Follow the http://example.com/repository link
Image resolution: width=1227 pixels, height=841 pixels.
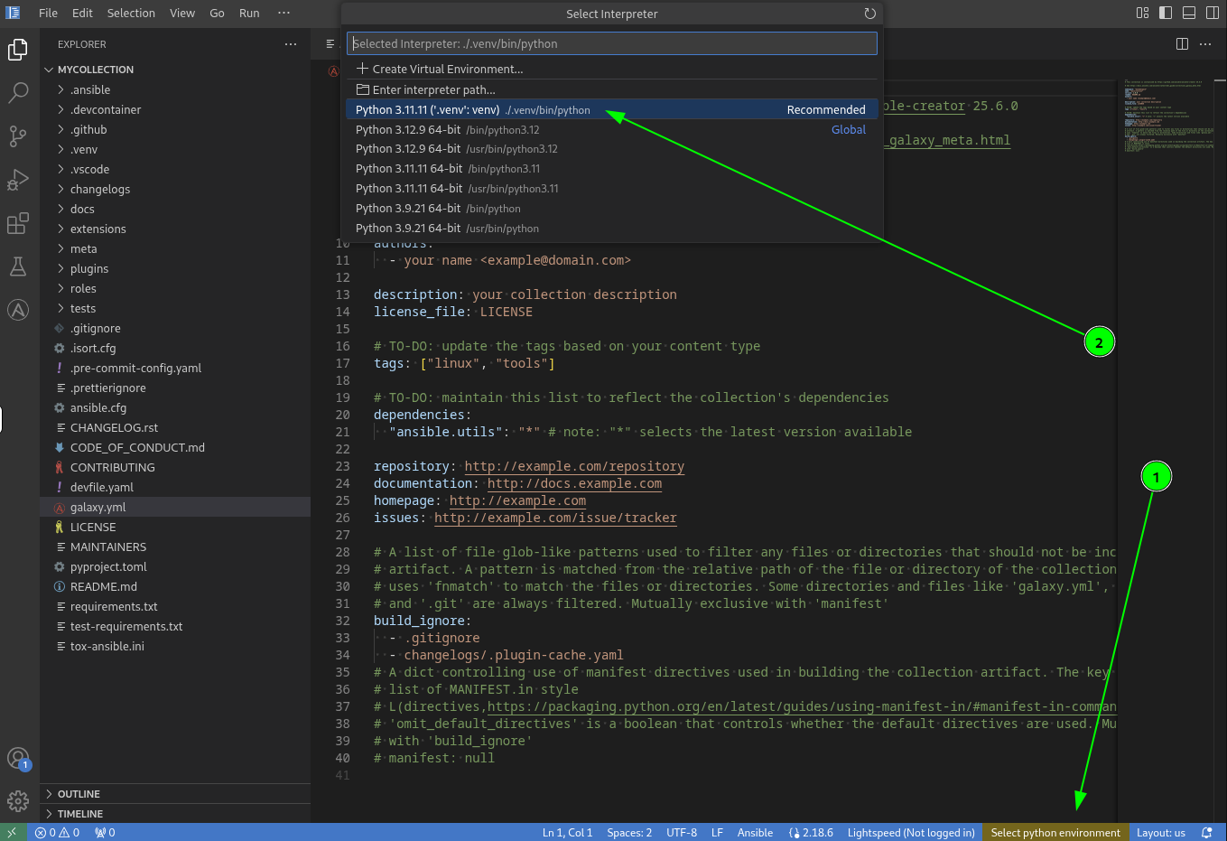[574, 466]
